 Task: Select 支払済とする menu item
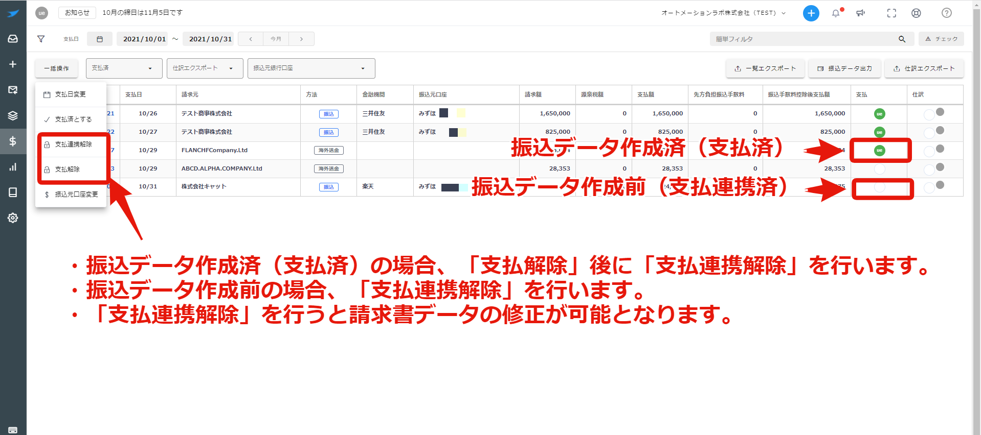pyautogui.click(x=71, y=119)
